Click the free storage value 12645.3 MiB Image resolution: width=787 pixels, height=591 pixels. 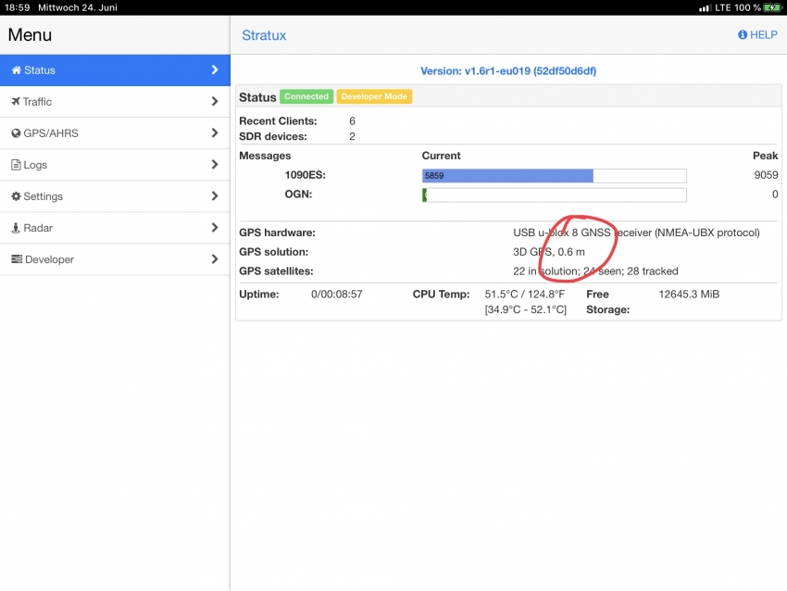(689, 295)
